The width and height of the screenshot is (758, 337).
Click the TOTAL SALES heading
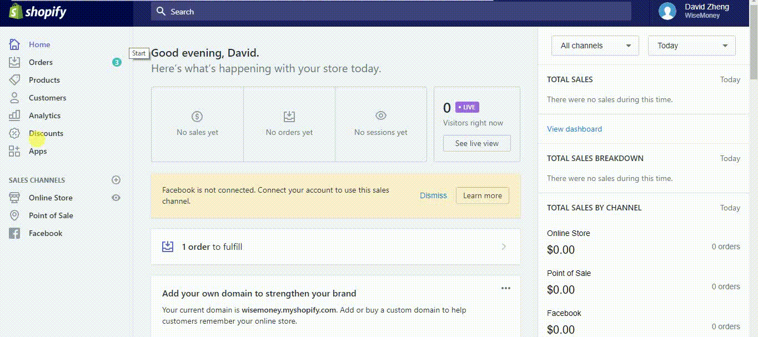(570, 79)
